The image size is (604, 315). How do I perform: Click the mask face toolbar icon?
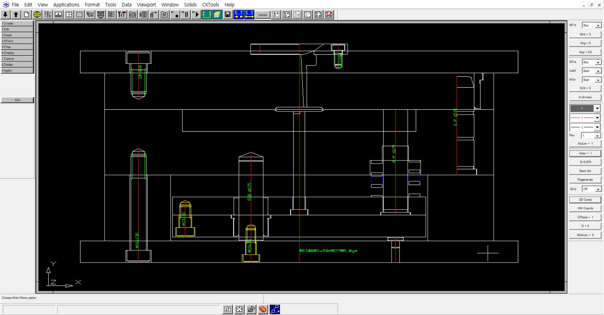click(101, 14)
